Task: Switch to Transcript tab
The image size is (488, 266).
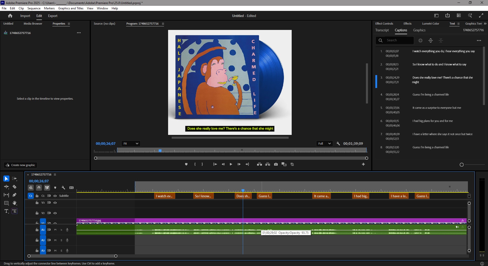Action: 382,30
